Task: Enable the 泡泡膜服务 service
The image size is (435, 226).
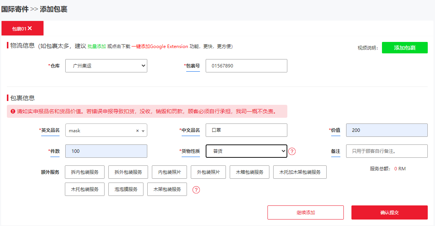Action: click(126, 189)
